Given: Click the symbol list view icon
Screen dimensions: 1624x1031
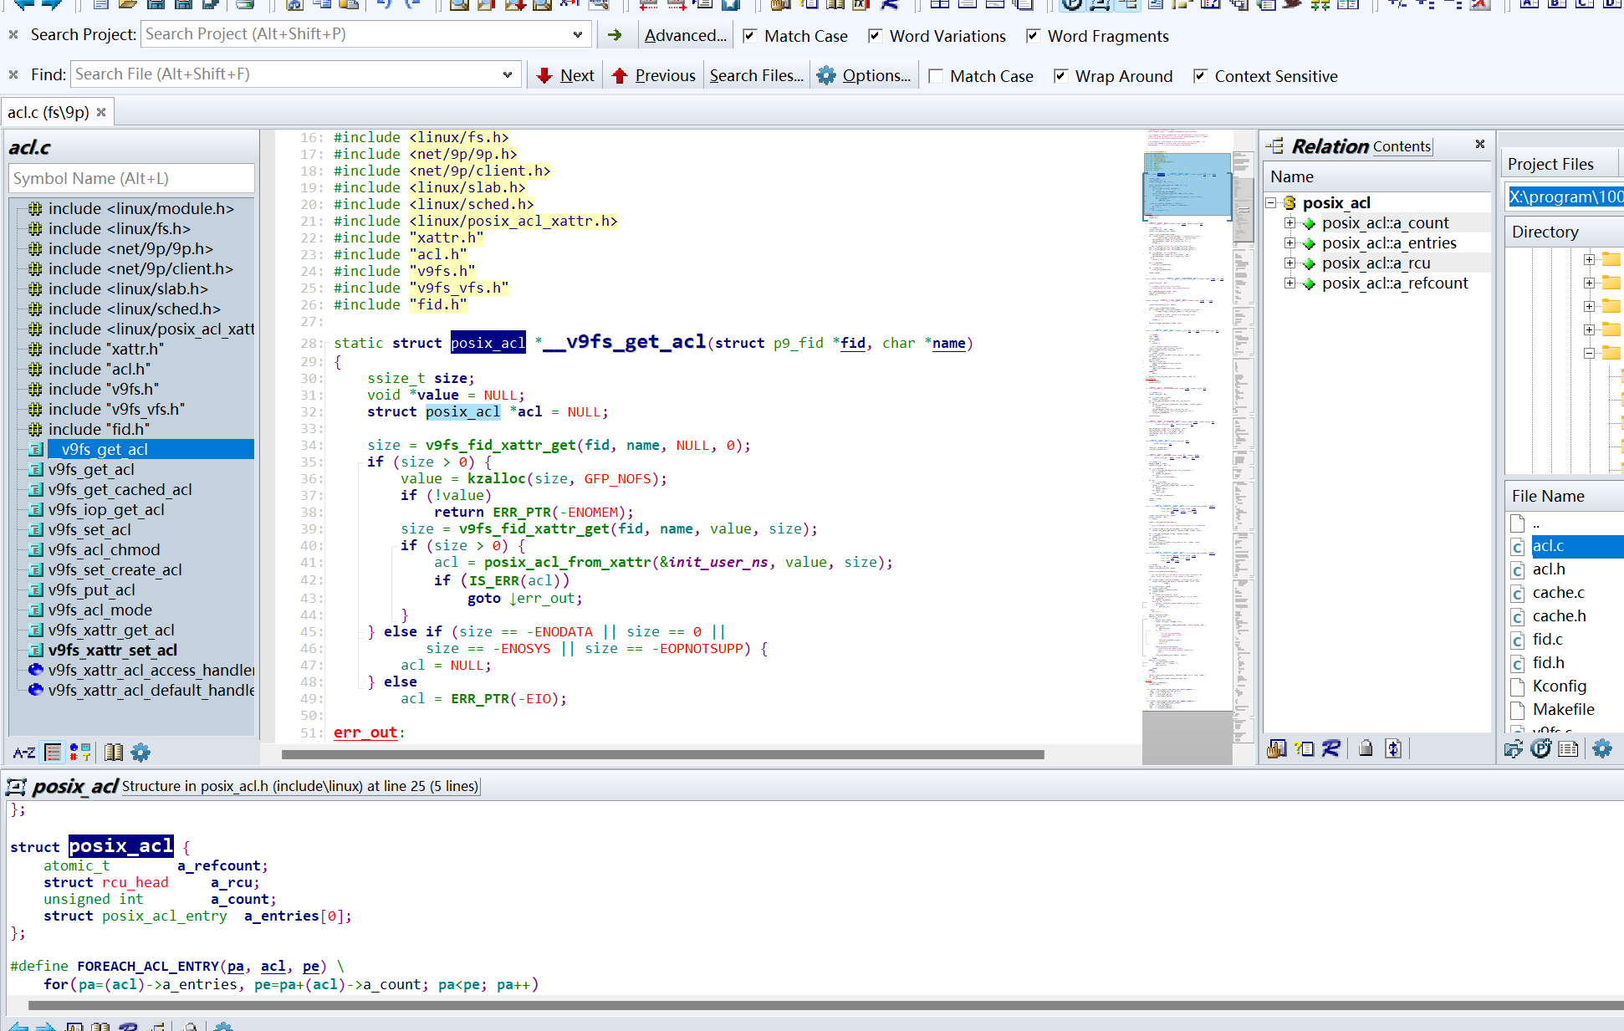Looking at the screenshot, I should pos(53,753).
